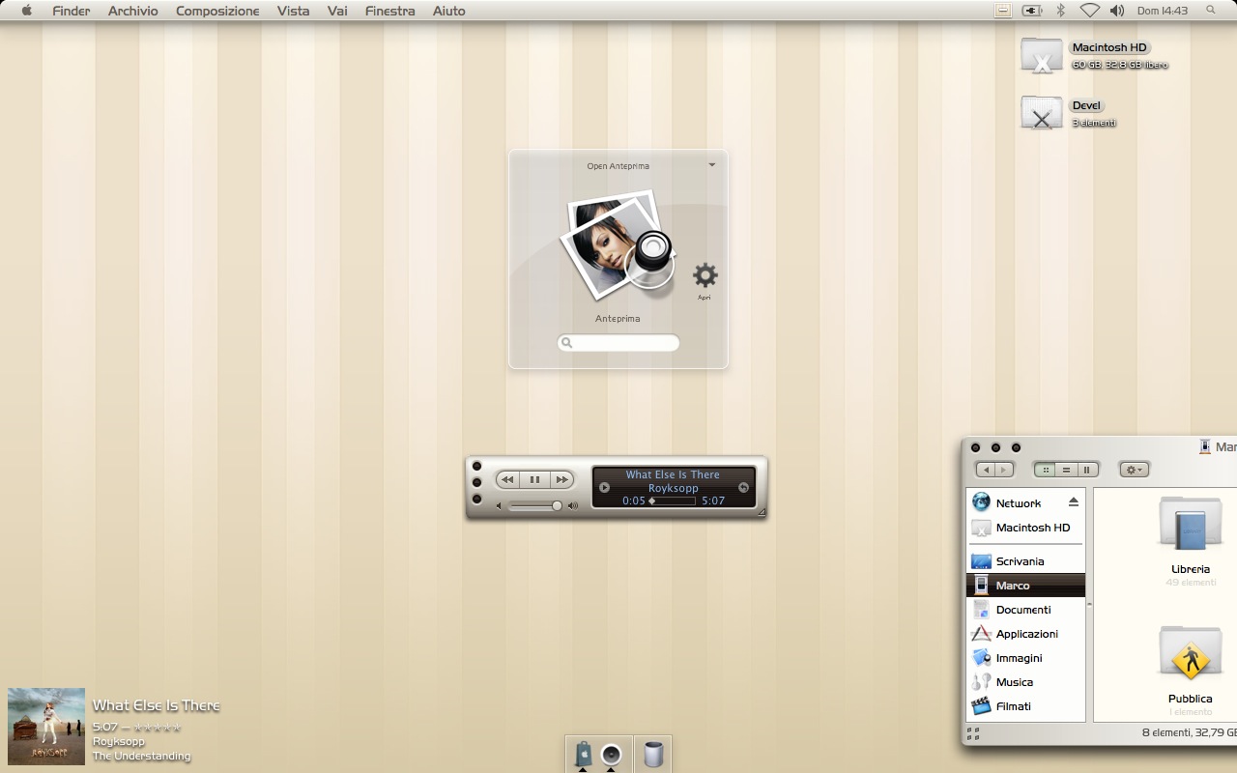Click the grid icon in Finder status bar
Viewport: 1237px width, 773px height.
tap(973, 733)
